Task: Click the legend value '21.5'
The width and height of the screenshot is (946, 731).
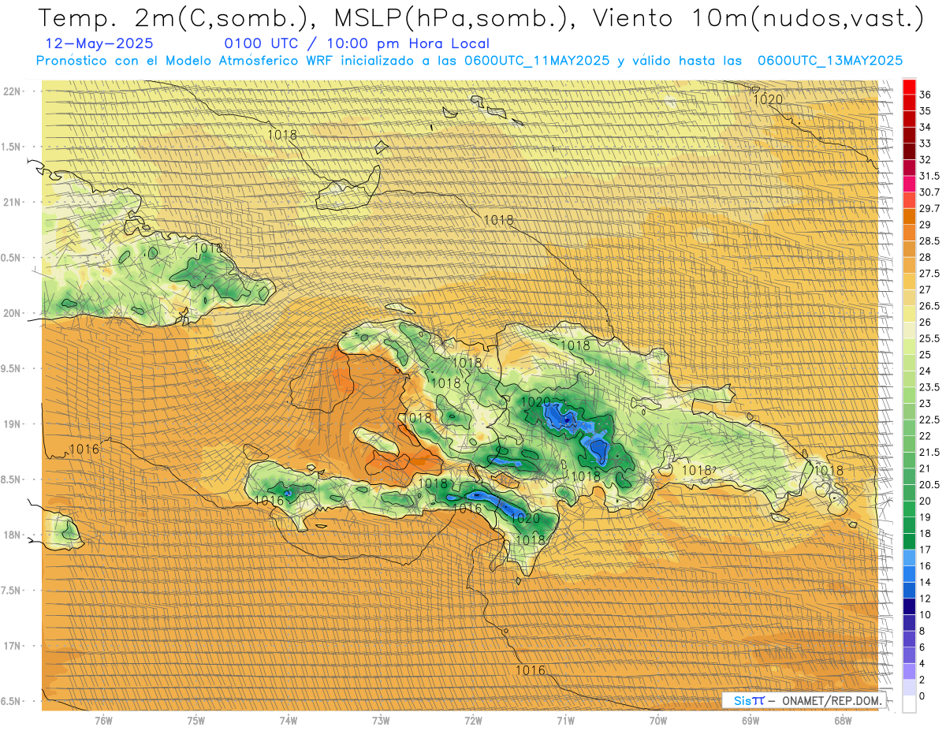Action: coord(929,452)
